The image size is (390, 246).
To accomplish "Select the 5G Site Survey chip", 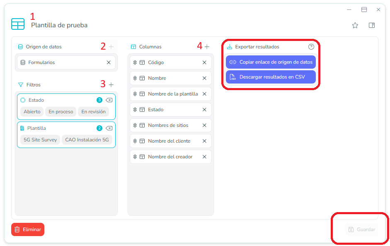I will [40, 140].
